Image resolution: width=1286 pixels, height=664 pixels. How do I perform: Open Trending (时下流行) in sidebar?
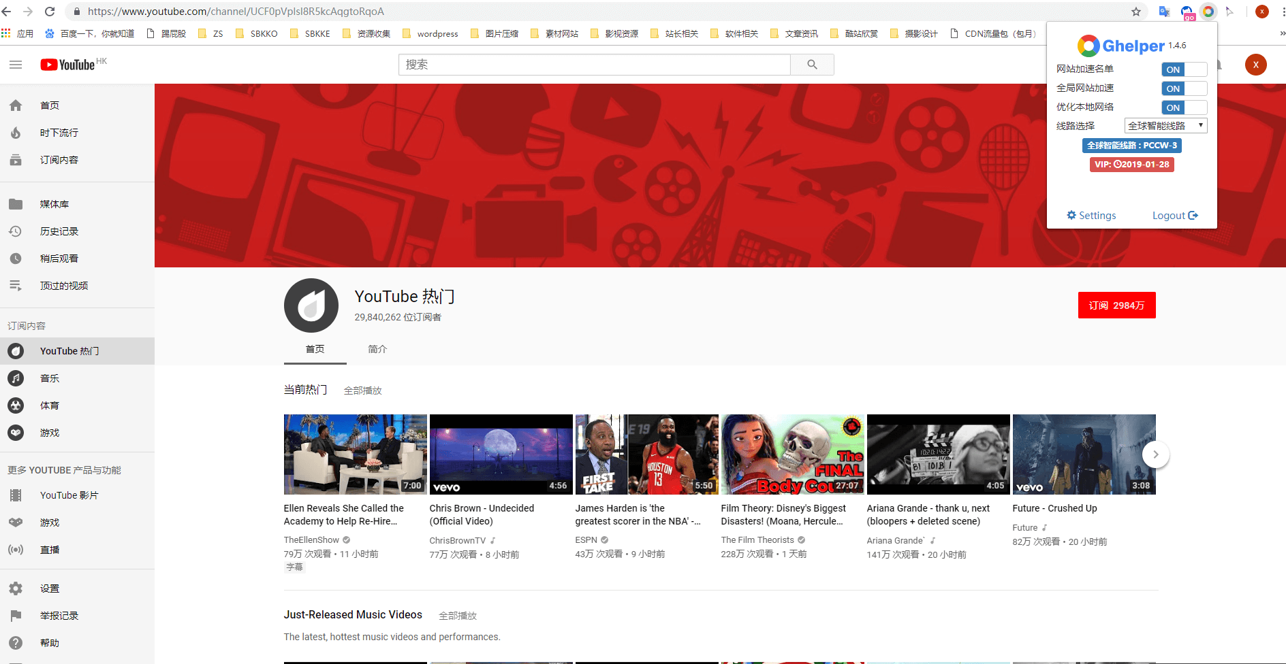point(77,133)
